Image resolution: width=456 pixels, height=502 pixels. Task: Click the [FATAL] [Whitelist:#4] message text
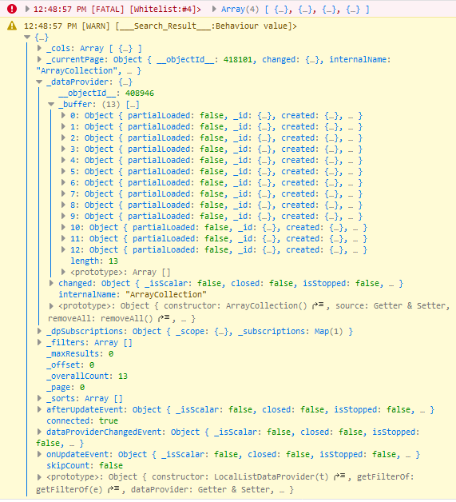(146, 10)
